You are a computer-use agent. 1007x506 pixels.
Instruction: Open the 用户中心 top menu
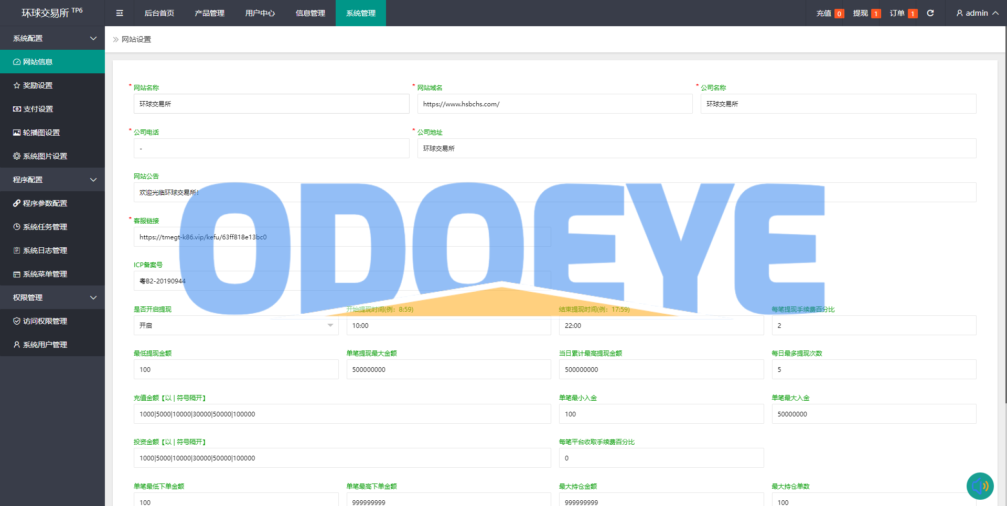tap(260, 13)
